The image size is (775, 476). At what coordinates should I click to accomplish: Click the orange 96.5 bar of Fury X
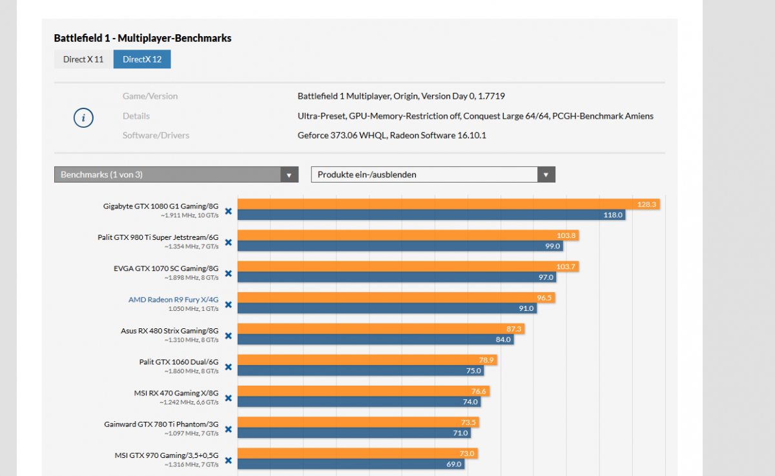(x=397, y=297)
